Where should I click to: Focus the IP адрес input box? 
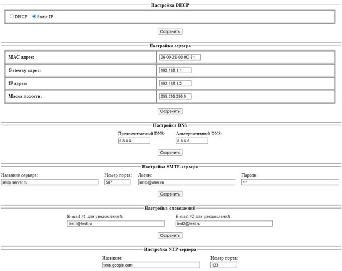click(176, 84)
